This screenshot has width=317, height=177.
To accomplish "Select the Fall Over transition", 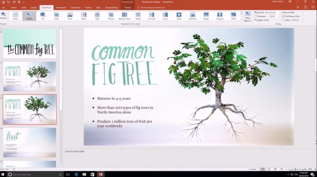I will coord(192,16).
